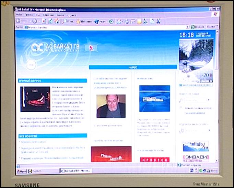Screen dimensions: 234x188
Task: Click the AS Baikal TV taskbar button
Action: point(76,171)
